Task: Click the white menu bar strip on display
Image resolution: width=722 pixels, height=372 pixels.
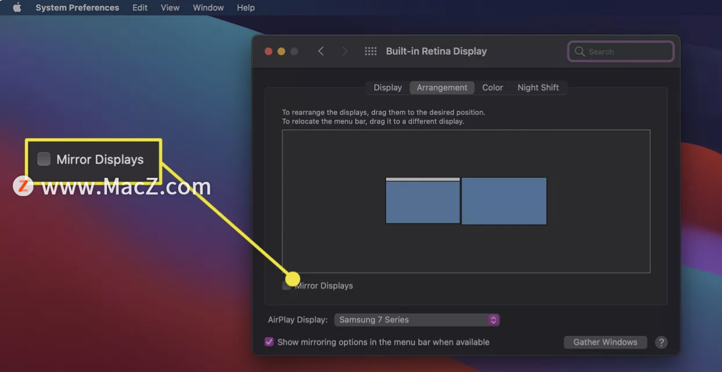Action: coord(423,179)
